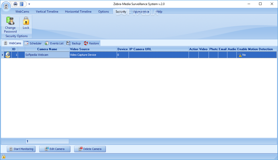Image resolution: width=278 pixels, height=160 pixels.
Task: Select the 'Video Capture Device' cell
Action: coord(93,55)
